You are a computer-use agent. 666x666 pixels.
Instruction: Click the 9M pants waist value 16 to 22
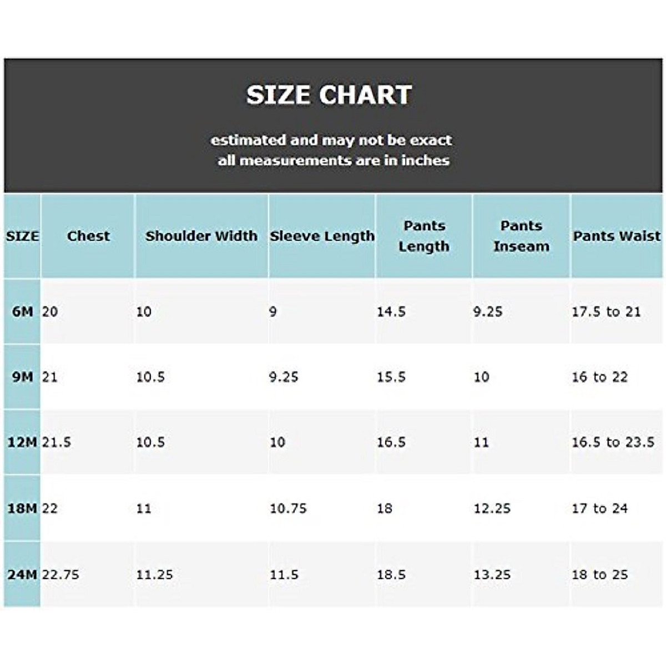tap(599, 377)
